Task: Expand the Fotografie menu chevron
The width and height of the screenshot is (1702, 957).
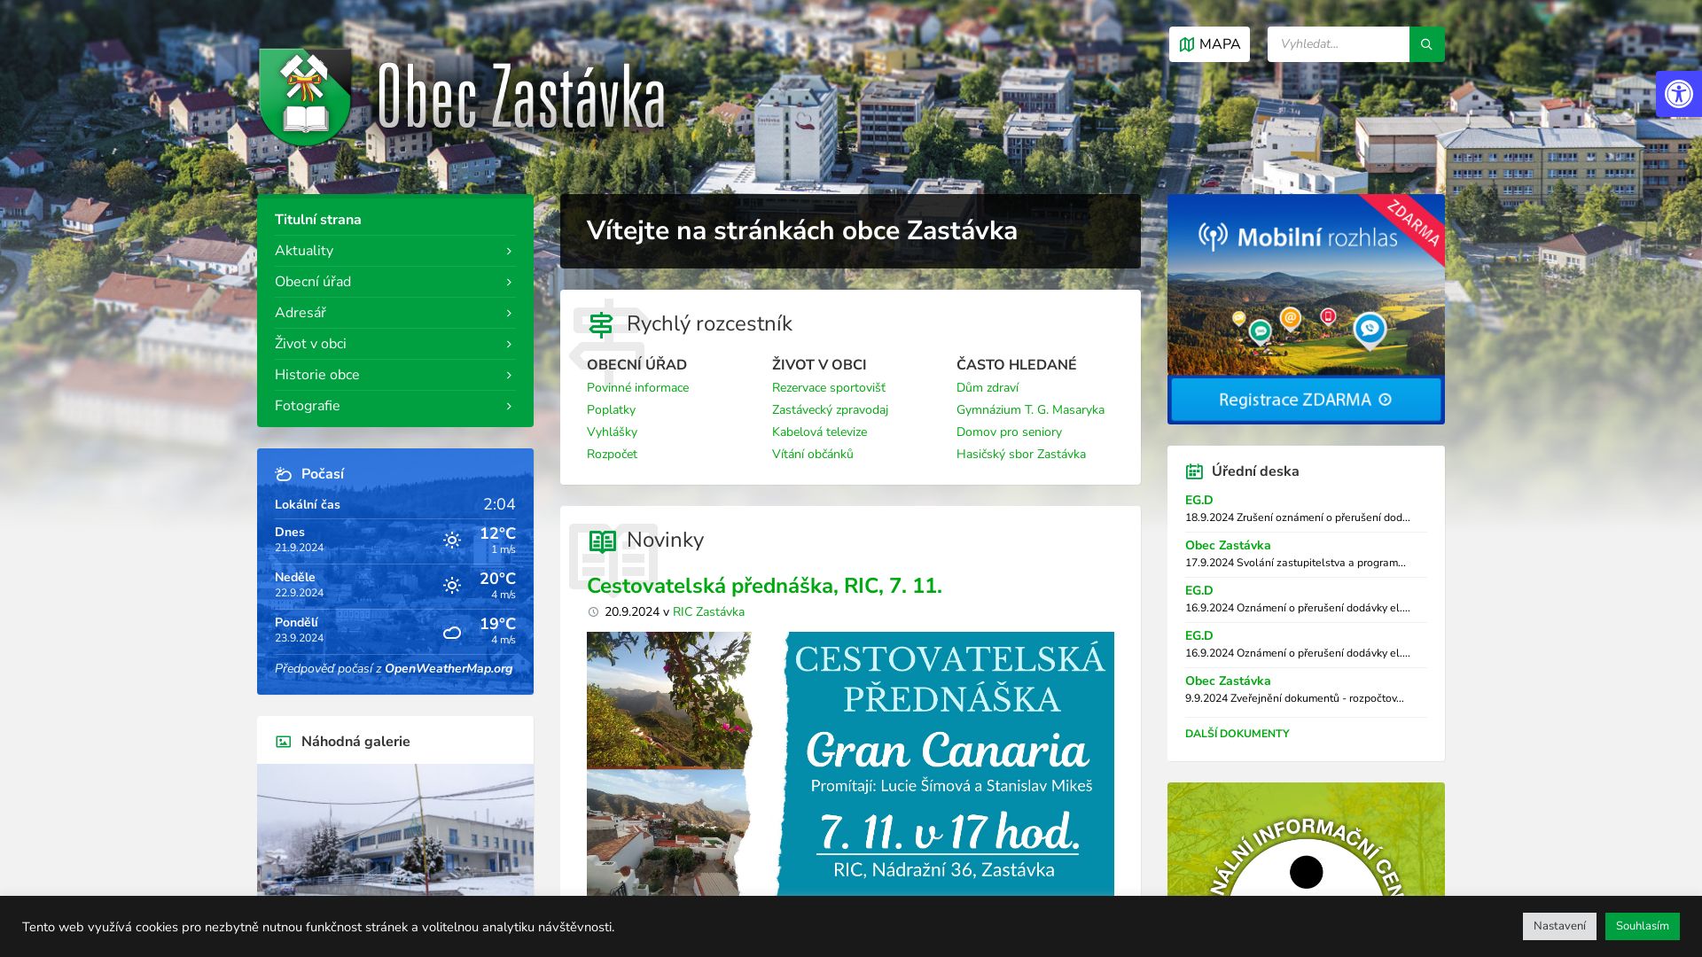Action: (x=509, y=407)
